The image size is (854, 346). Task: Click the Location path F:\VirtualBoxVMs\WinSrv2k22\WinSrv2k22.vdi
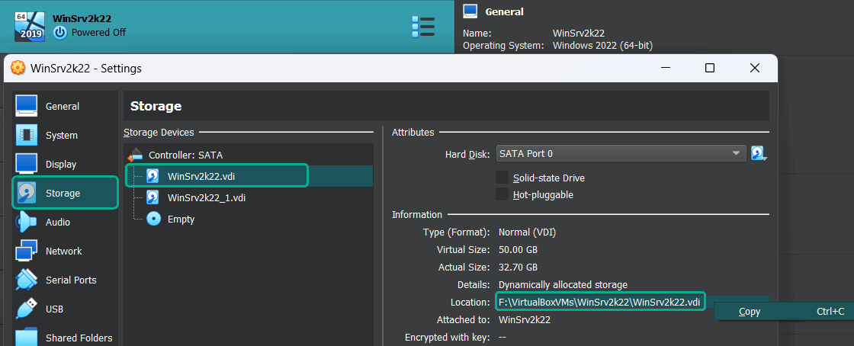(x=599, y=302)
